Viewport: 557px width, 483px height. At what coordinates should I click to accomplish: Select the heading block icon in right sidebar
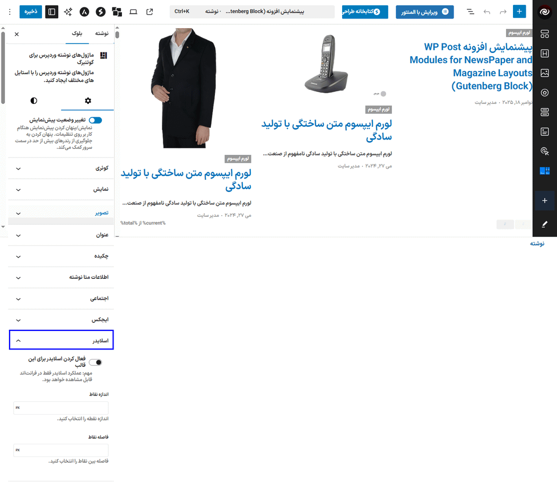click(545, 54)
